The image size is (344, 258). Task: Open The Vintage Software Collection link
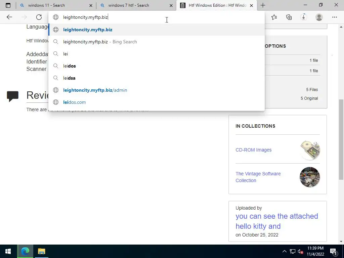point(258,177)
